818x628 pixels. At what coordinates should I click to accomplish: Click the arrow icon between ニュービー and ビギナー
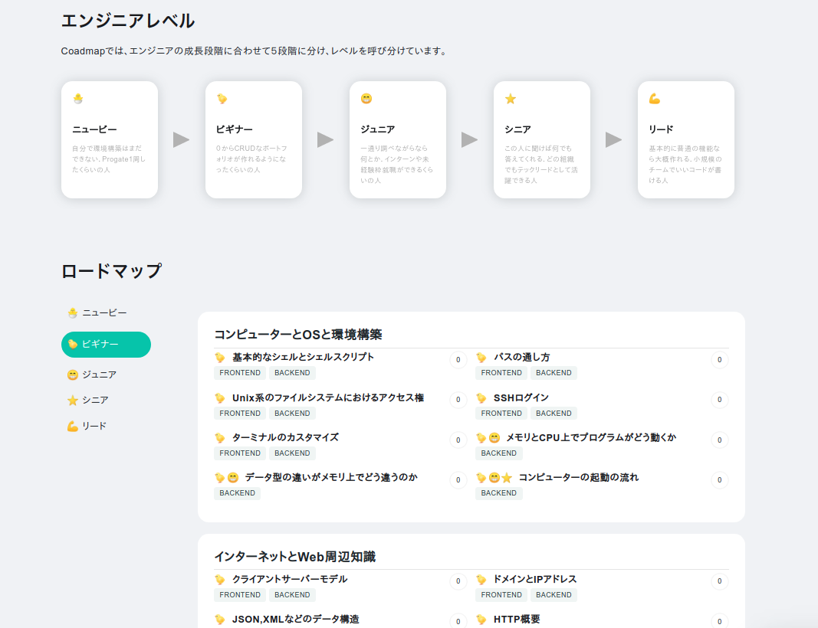pyautogui.click(x=179, y=139)
